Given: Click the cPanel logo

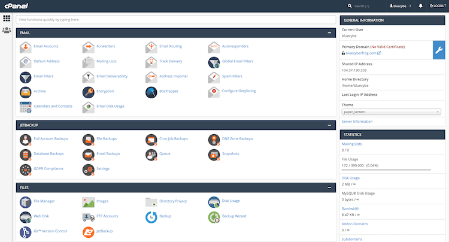Looking at the screenshot, I should coord(16,6).
